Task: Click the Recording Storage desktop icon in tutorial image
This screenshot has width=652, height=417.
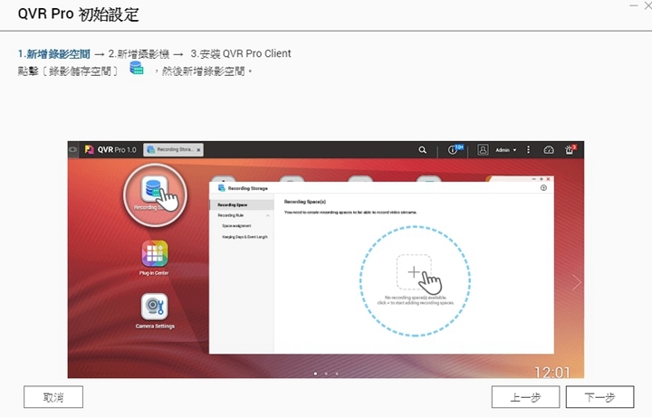Action: [x=155, y=194]
